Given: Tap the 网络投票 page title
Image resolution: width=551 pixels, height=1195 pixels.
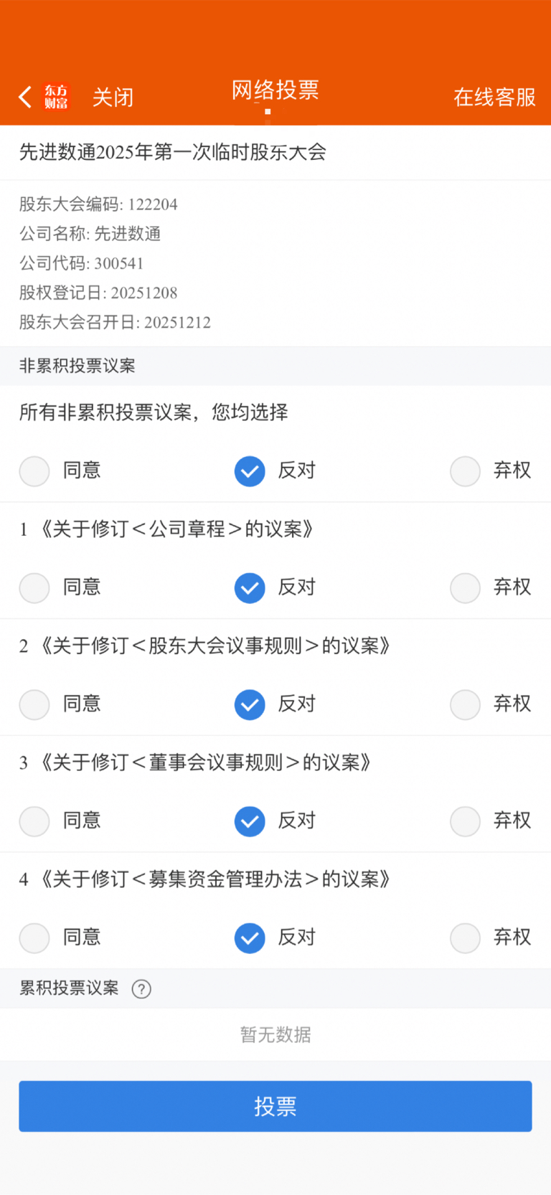Looking at the screenshot, I should pyautogui.click(x=275, y=90).
